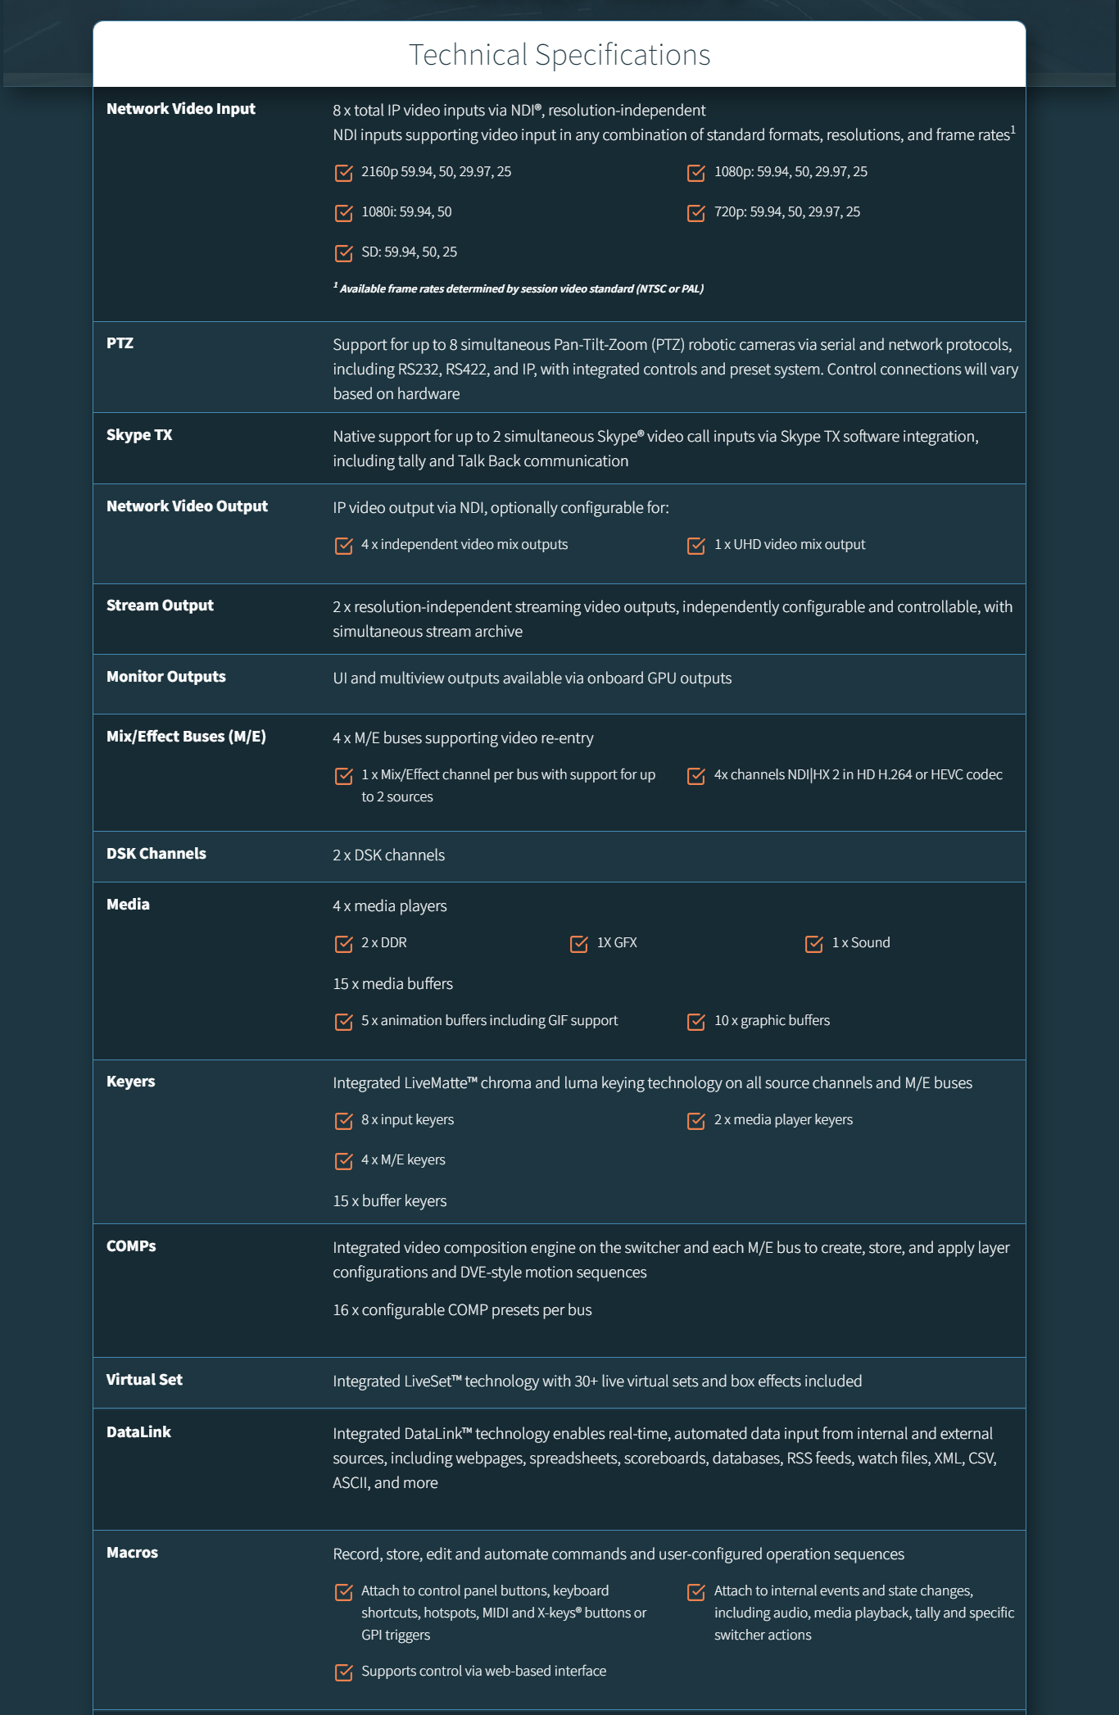Click check icon for 1 x UHD video mix output
Image resolution: width=1119 pixels, height=1715 pixels.
pyautogui.click(x=696, y=546)
